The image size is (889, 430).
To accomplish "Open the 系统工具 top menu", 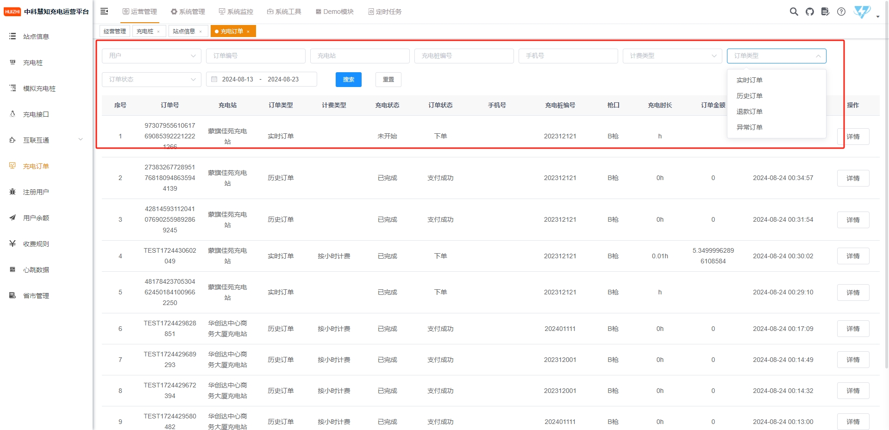I will 284,12.
